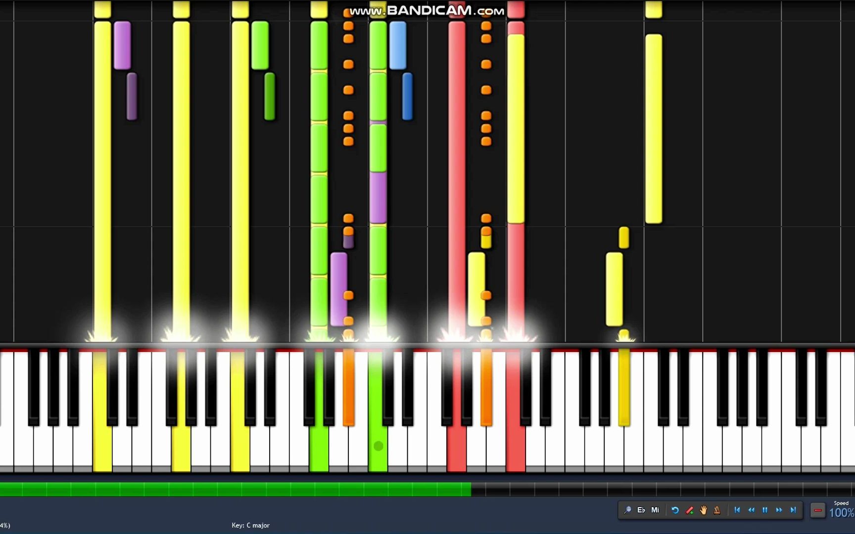Toggle Mi solfège note labels
The image size is (855, 534).
[x=655, y=510]
